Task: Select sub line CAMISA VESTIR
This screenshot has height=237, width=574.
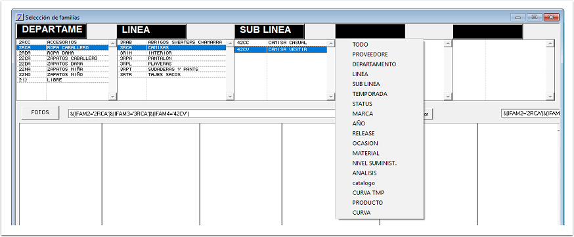Action: (280, 50)
